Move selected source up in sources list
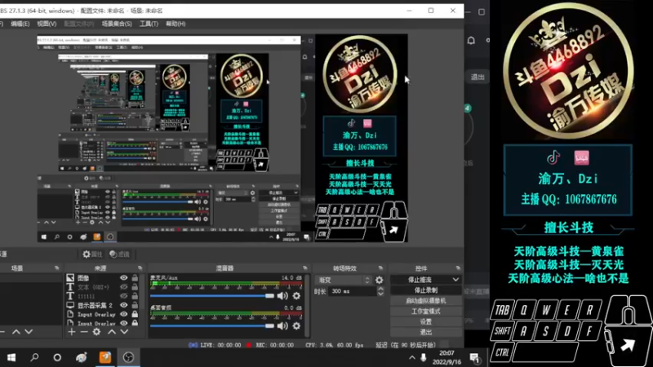 (x=112, y=332)
